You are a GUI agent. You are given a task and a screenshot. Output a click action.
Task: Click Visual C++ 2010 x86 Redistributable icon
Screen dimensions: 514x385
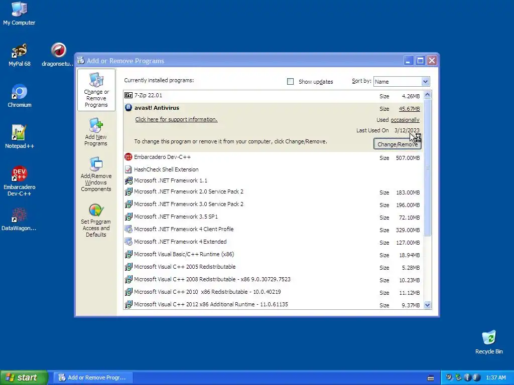128,292
